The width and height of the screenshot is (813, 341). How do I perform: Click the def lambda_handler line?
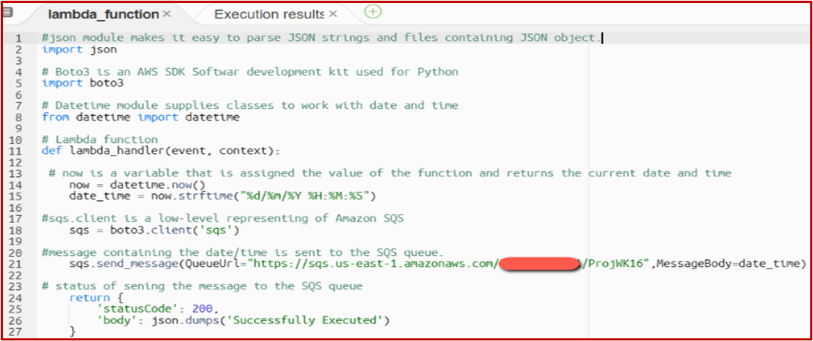161,151
